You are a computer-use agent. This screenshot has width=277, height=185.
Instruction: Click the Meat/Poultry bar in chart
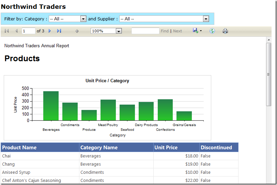coord(108,110)
